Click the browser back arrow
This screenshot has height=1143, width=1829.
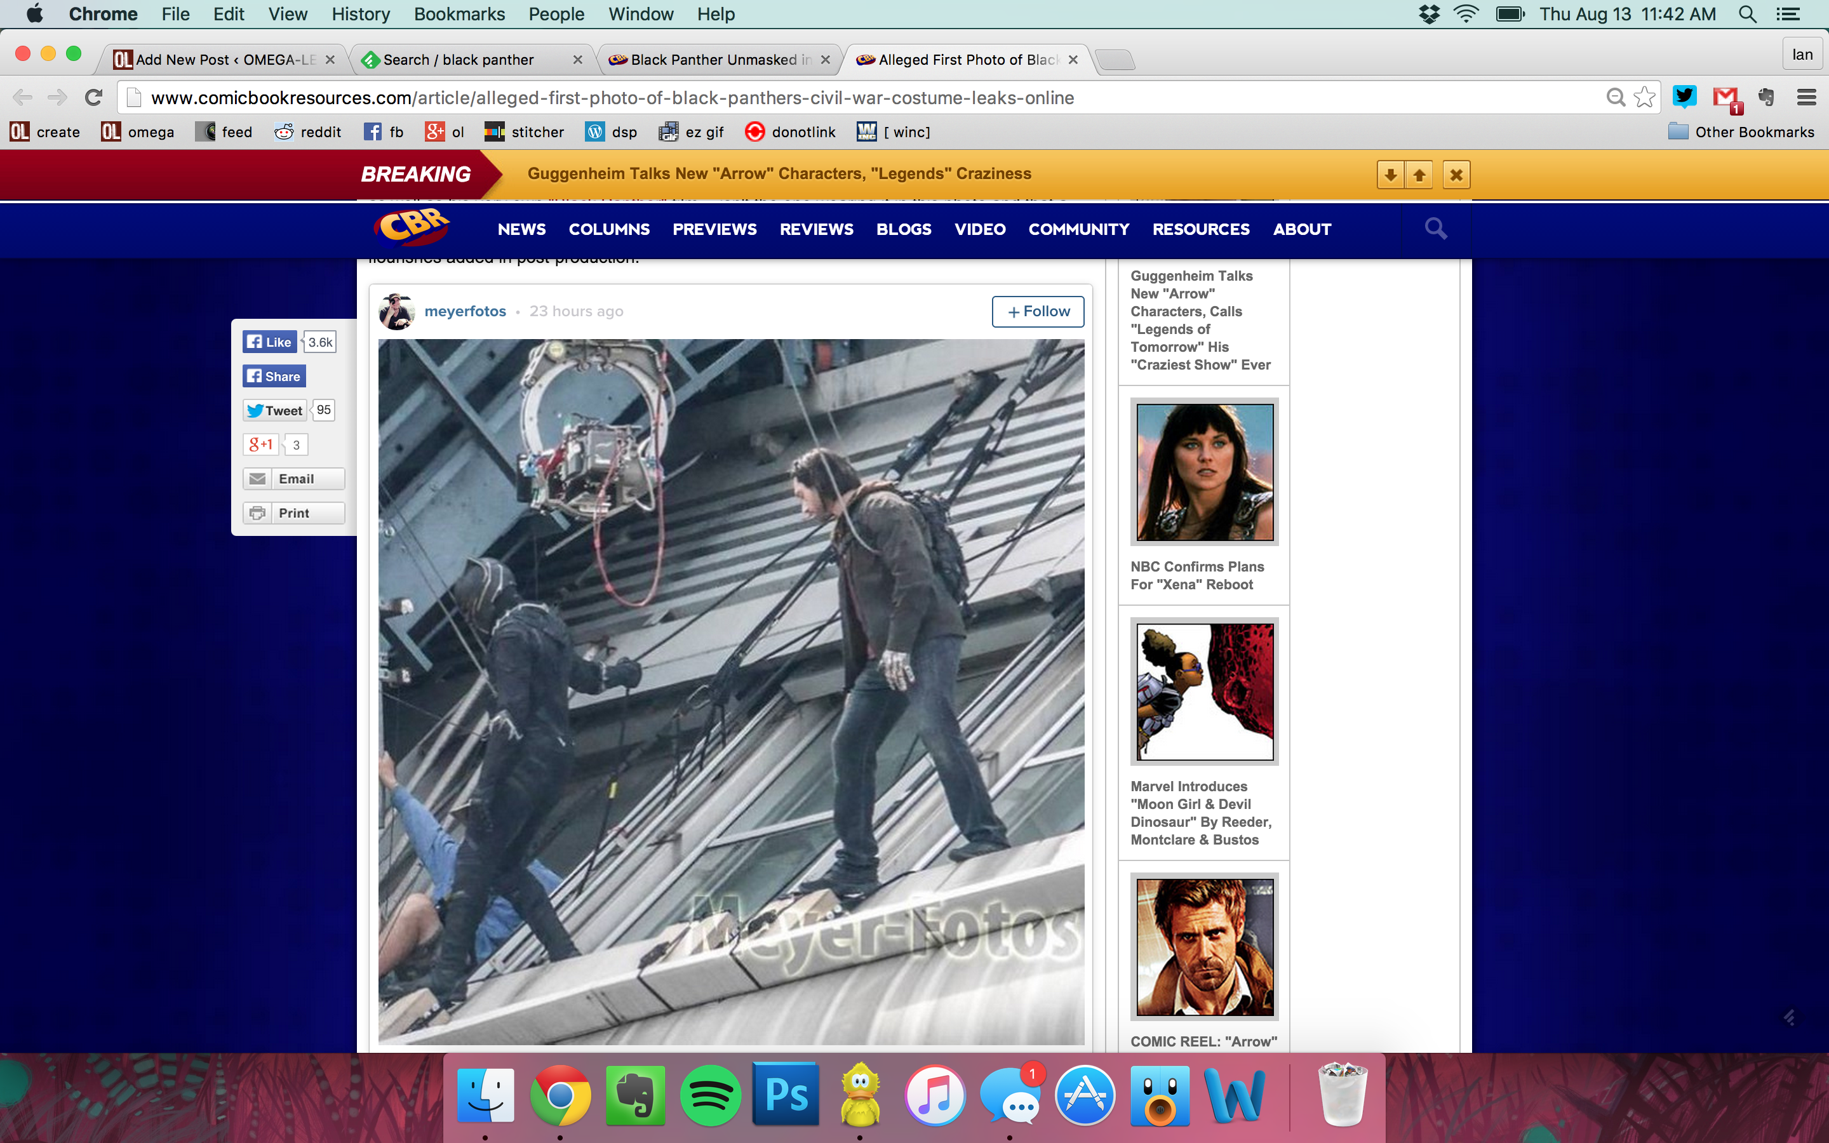23,98
